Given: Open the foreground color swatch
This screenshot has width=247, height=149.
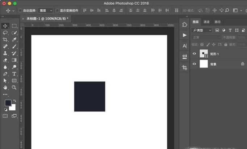Looking at the screenshot, I should click(8, 103).
